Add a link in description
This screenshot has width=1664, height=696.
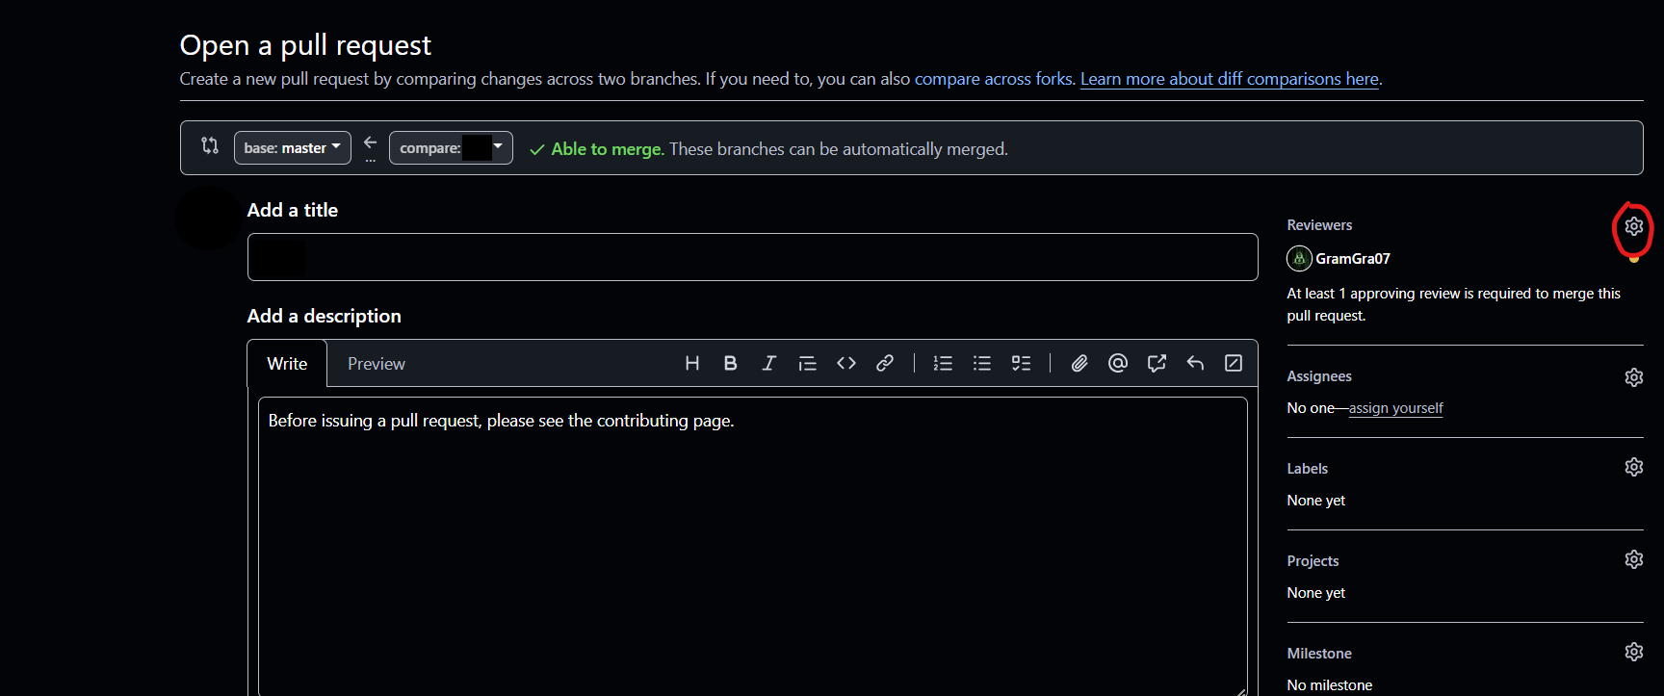884,363
